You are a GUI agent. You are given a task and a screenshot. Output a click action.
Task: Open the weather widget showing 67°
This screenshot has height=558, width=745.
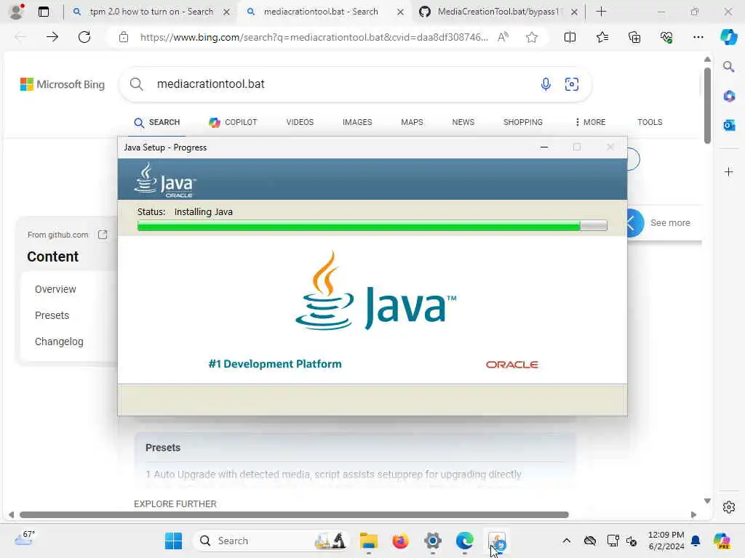point(25,538)
